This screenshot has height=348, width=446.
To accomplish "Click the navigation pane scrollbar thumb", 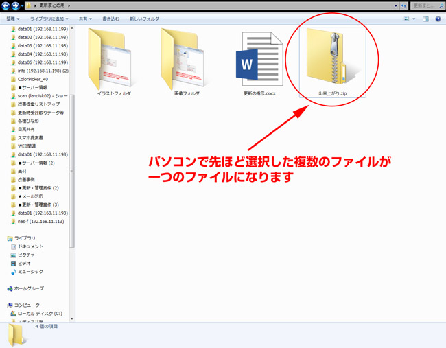I will pyautogui.click(x=72, y=171).
